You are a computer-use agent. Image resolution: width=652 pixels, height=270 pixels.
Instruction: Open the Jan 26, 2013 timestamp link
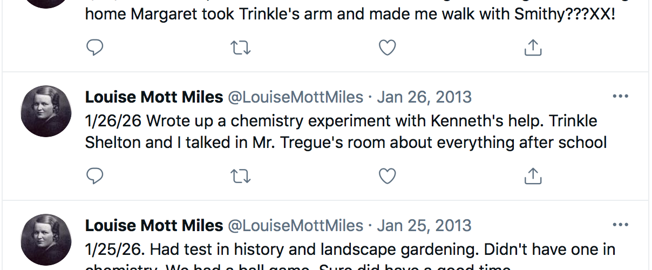[424, 97]
